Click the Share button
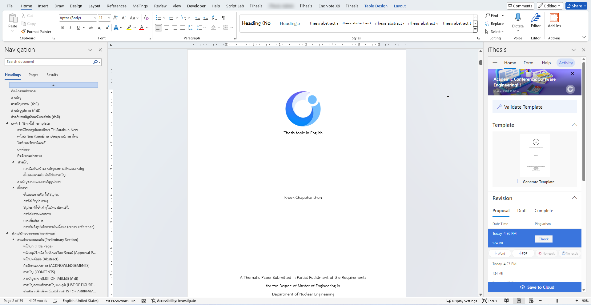Image resolution: width=591 pixels, height=305 pixels. [576, 6]
